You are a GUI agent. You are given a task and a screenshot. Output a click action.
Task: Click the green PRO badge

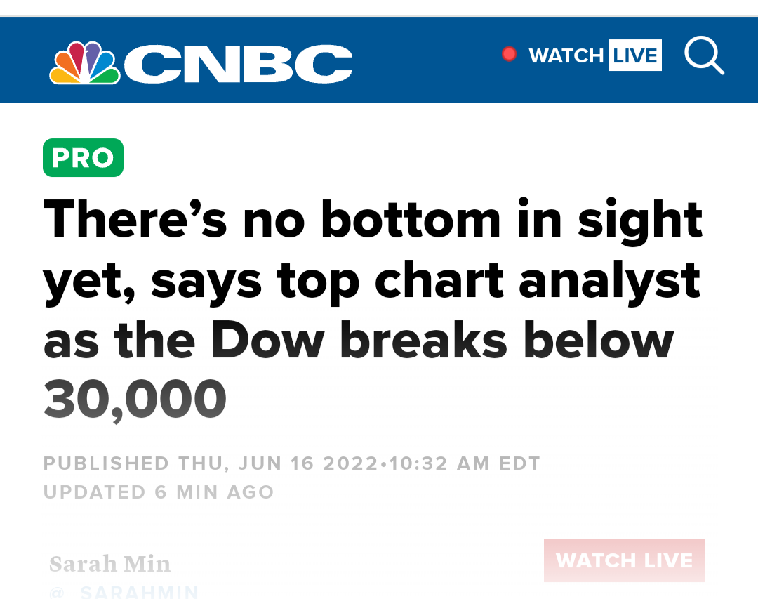pos(83,158)
